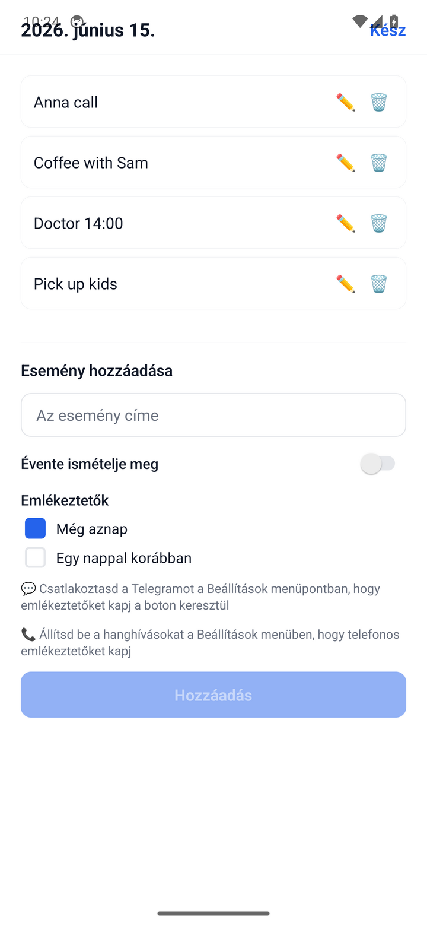The width and height of the screenshot is (427, 926).
Task: Focus the Az esemény címe field
Action: pos(213,415)
